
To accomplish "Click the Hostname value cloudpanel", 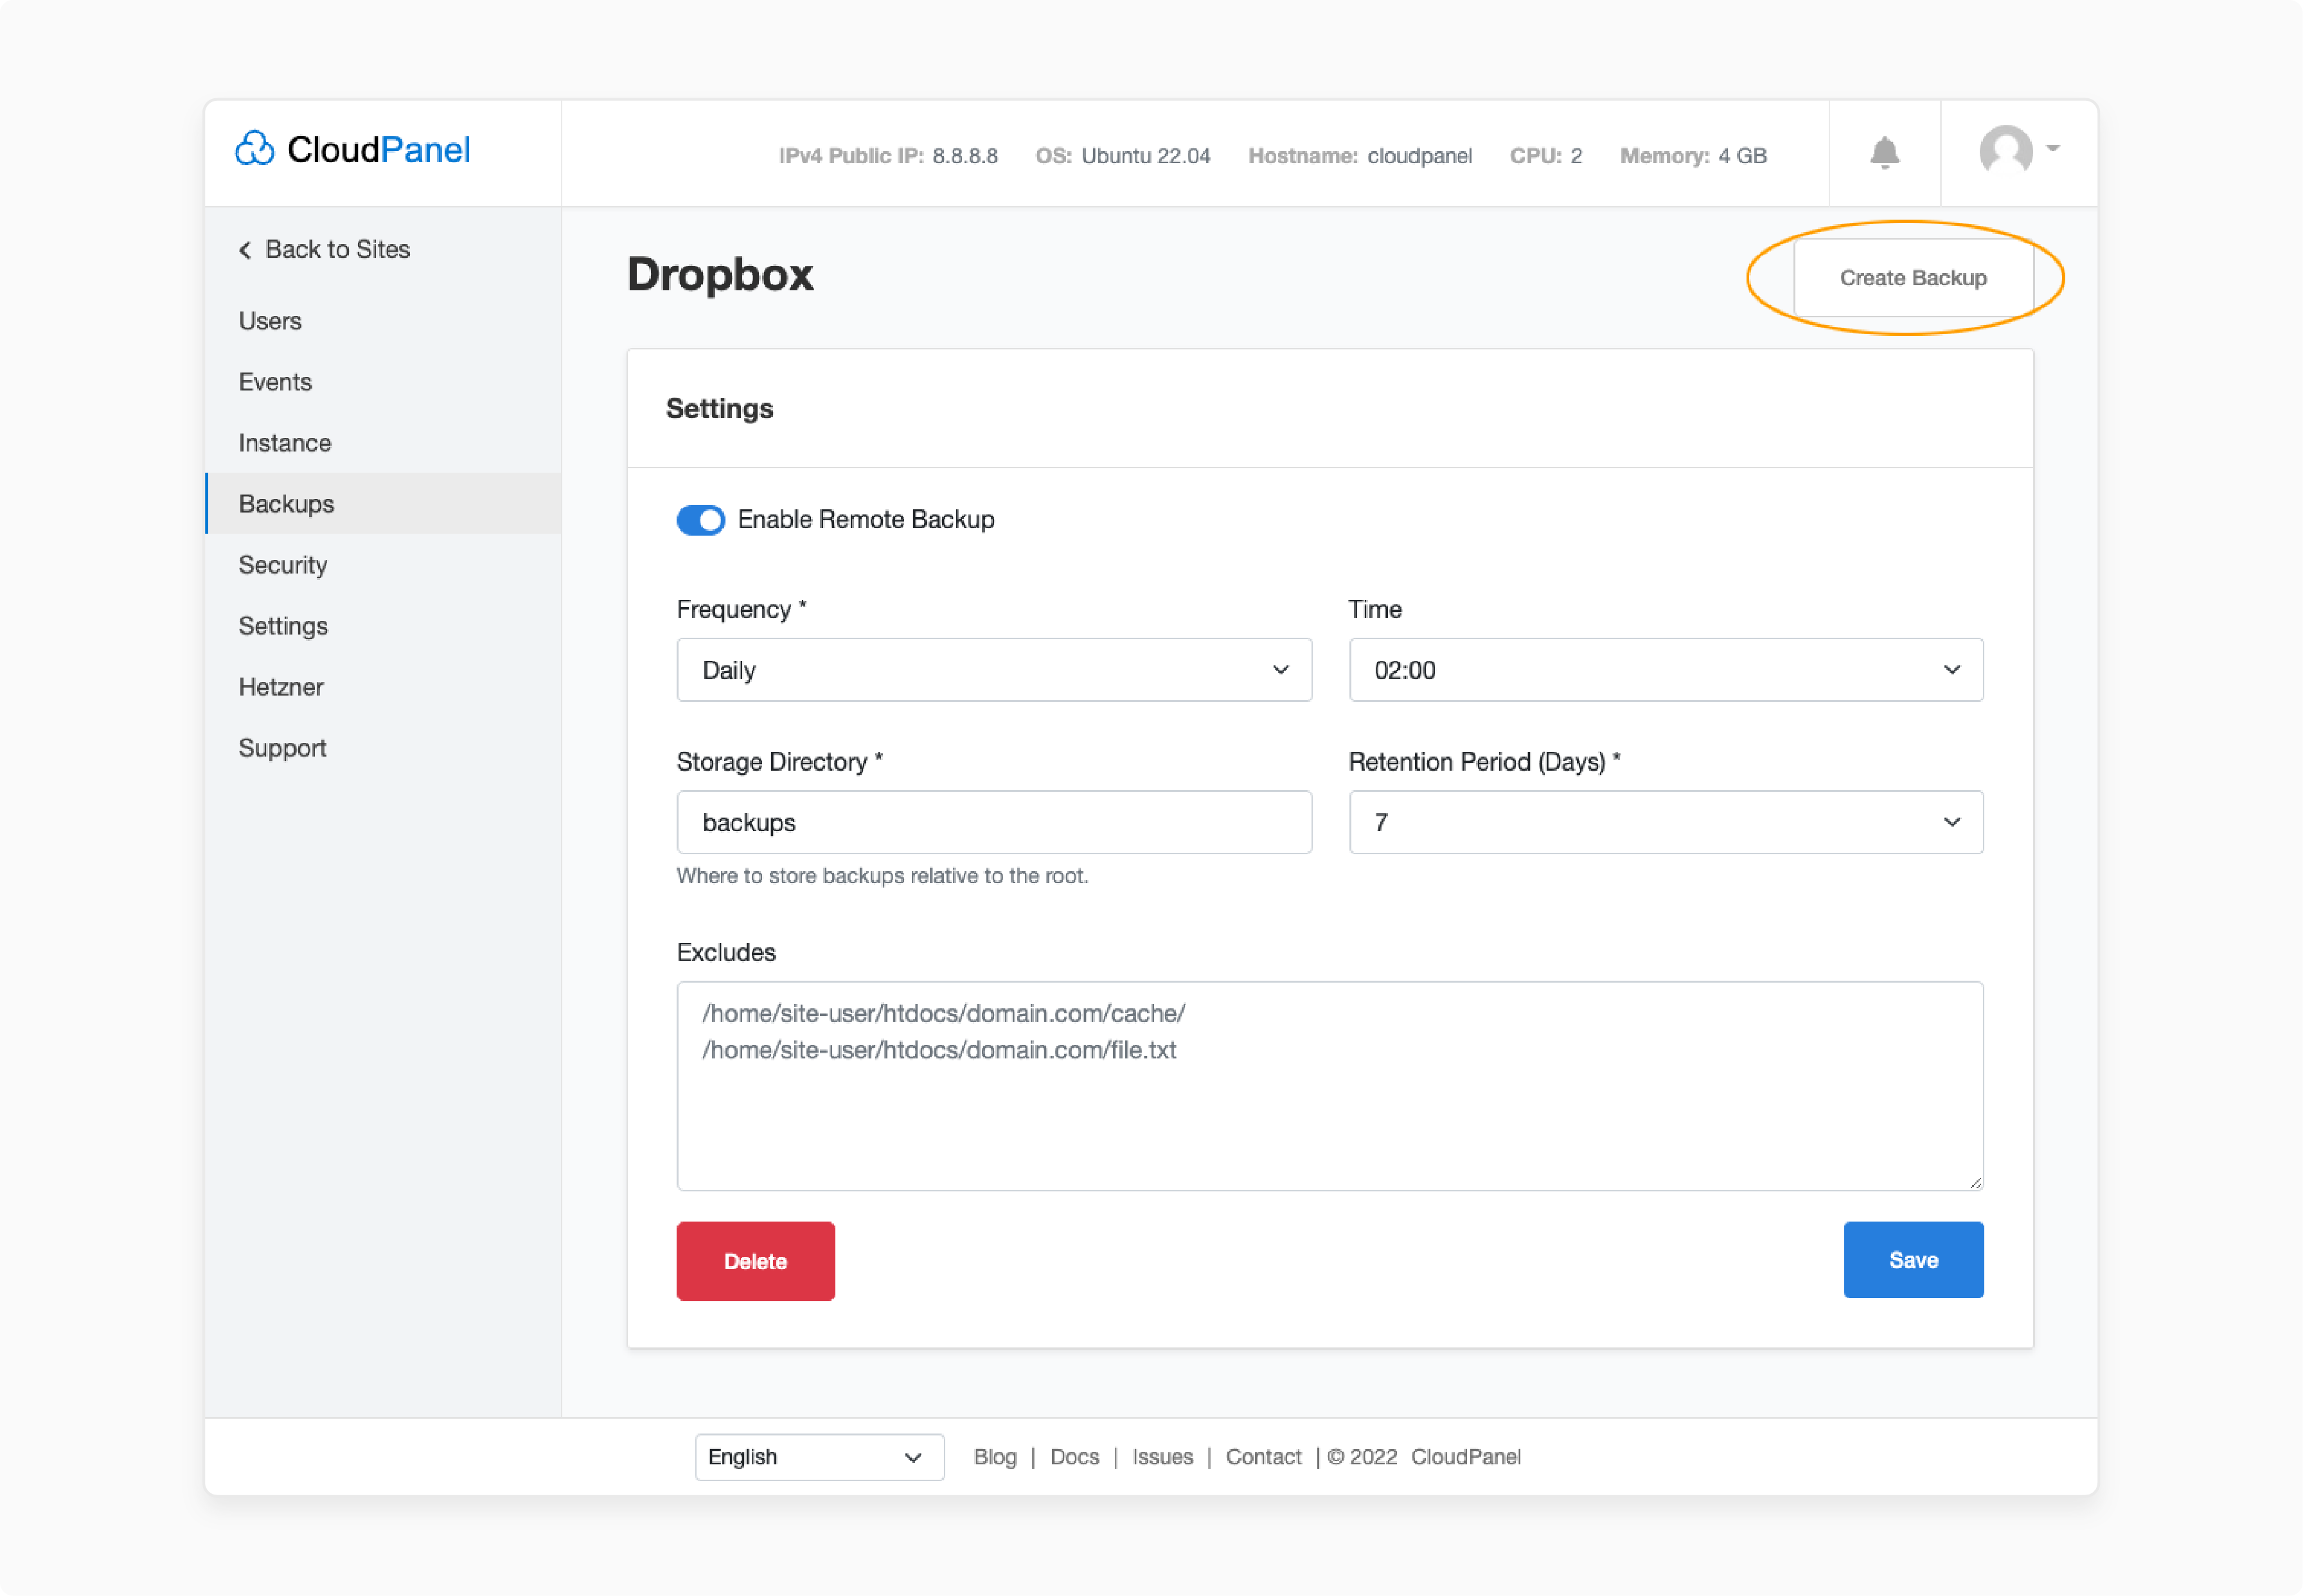I will point(1419,156).
